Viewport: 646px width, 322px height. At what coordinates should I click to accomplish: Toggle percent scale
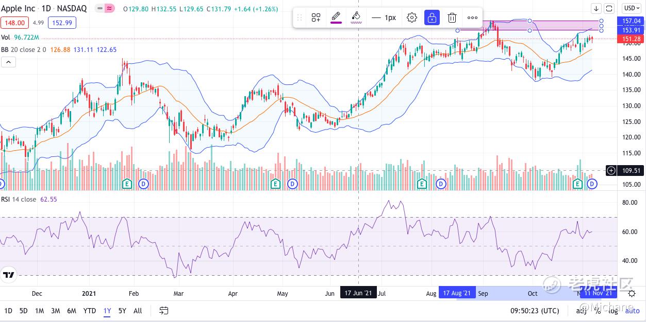pyautogui.click(x=598, y=311)
